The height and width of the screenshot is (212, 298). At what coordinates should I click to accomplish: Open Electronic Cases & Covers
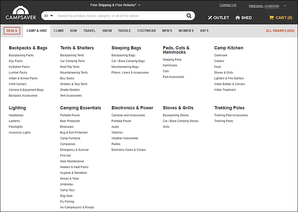coord(128,150)
